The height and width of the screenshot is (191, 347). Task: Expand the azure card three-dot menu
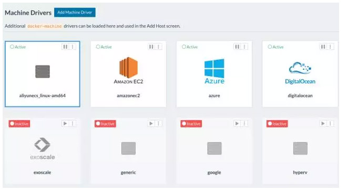(x=244, y=47)
